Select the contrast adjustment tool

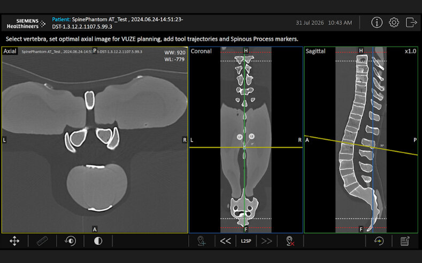tap(98, 241)
